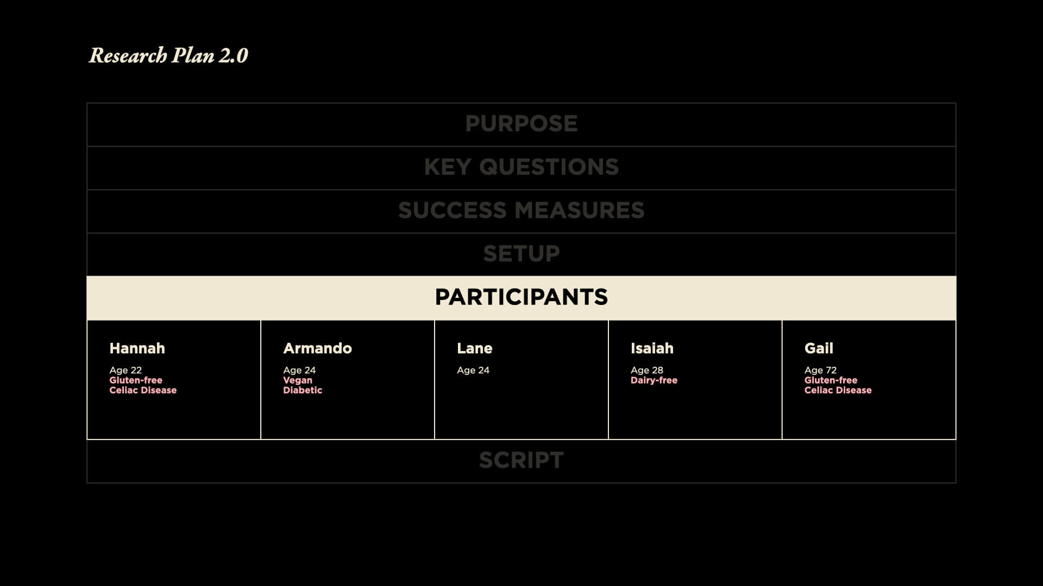Select participant name Armando
1043x586 pixels.
tap(317, 348)
